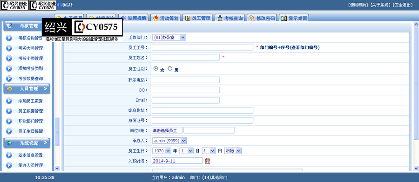Image resolution: width=419 pixels, height=182 pixels.
Task: Click the arrow icon beside 职能部门管理
Action: pyautogui.click(x=9, y=121)
